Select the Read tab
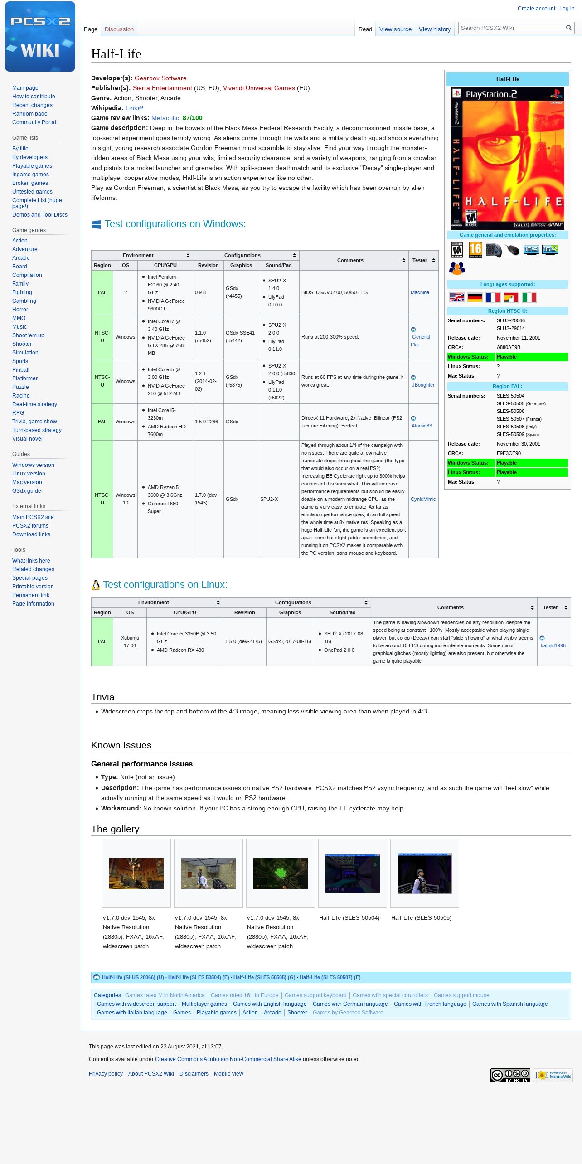The height and width of the screenshot is (1164, 582). point(365,29)
